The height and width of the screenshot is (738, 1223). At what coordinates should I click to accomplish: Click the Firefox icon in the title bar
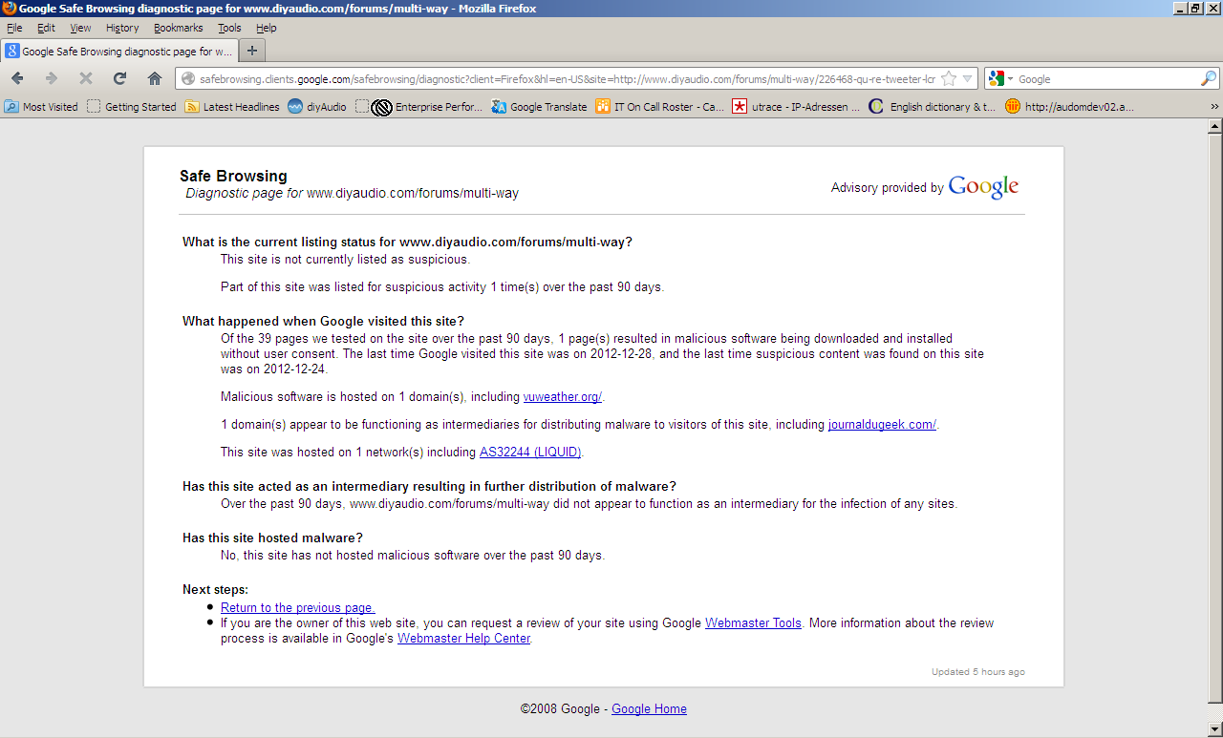click(x=9, y=9)
